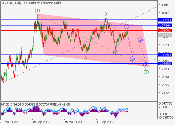Select the green wave label (2)
This screenshot has height=125, width=175.
[x=146, y=72]
